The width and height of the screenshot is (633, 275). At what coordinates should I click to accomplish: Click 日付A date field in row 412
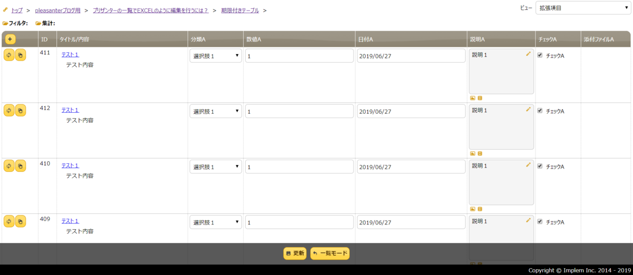[x=411, y=111]
